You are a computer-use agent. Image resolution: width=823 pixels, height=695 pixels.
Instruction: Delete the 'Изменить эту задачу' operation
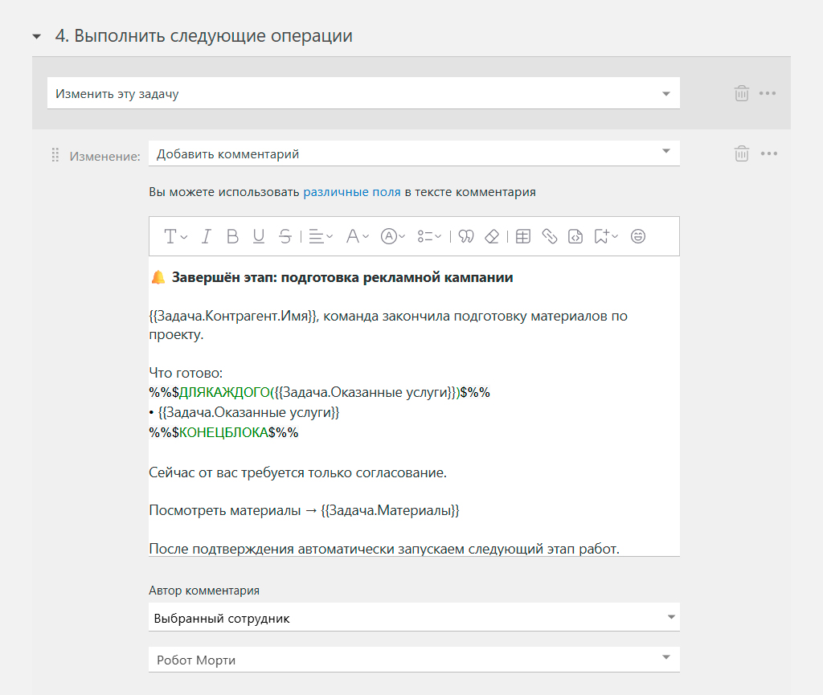[x=741, y=93]
